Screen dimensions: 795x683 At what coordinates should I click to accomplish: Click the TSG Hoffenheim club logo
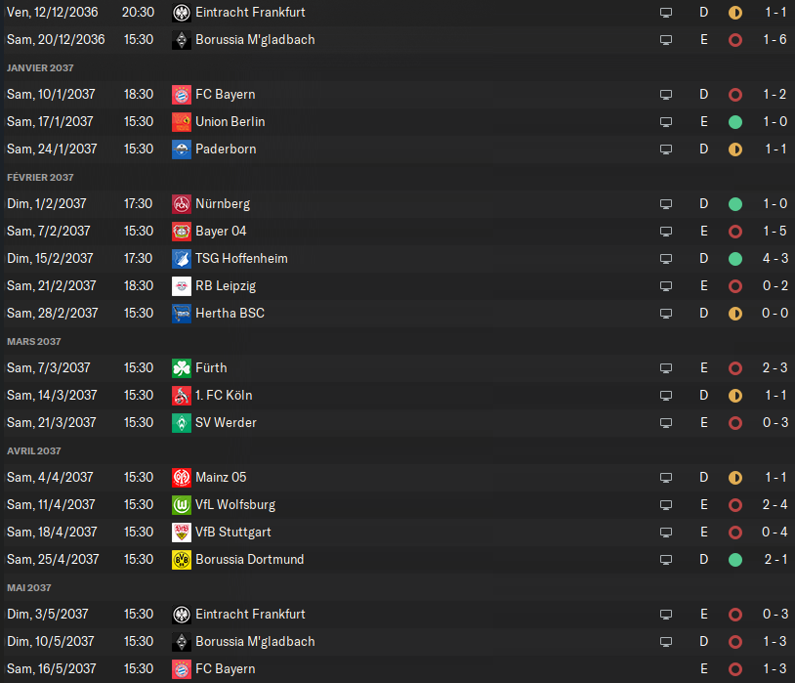point(181,259)
